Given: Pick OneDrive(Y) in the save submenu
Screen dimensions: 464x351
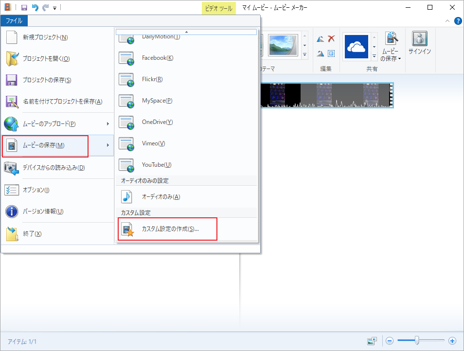Looking at the screenshot, I should 186,122.
